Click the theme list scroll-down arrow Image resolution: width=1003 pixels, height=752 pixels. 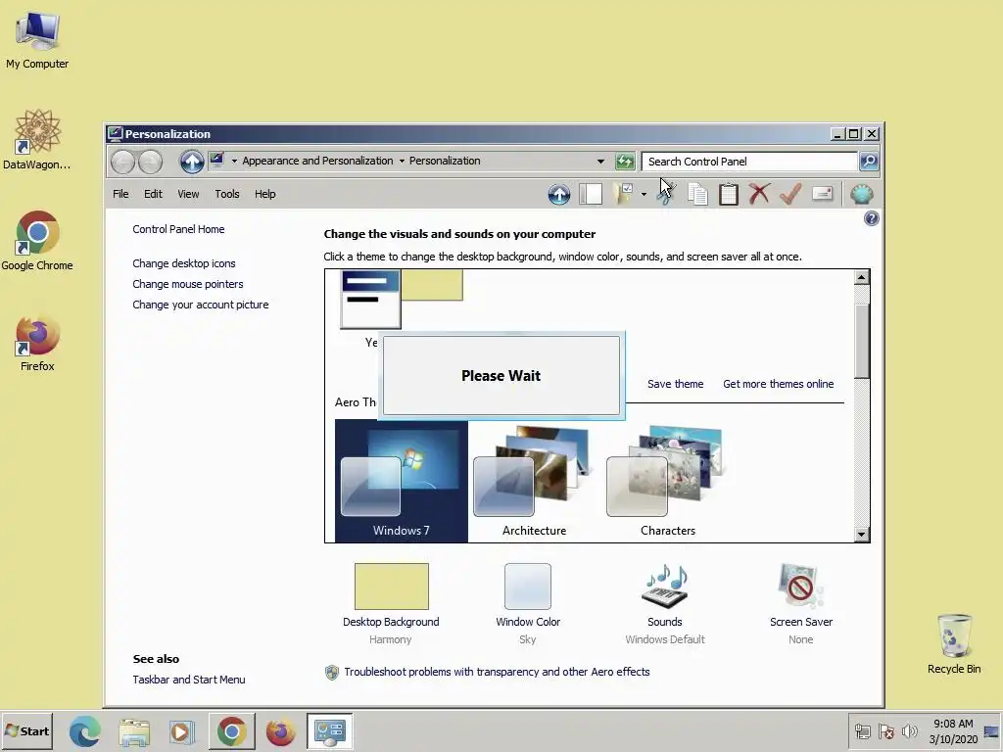coord(862,535)
